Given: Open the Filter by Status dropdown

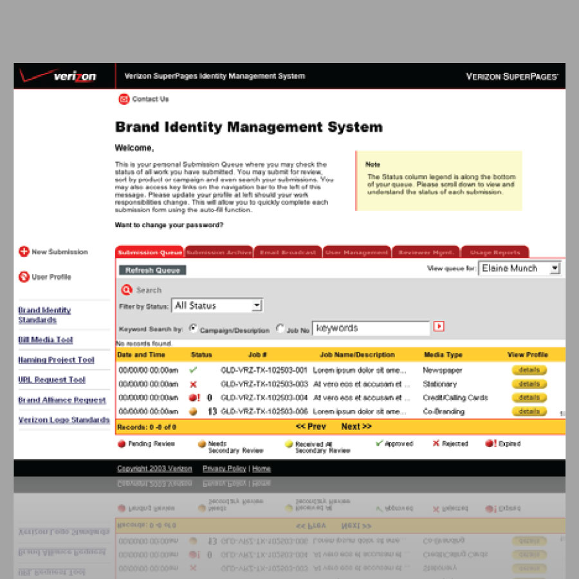Looking at the screenshot, I should click(217, 306).
